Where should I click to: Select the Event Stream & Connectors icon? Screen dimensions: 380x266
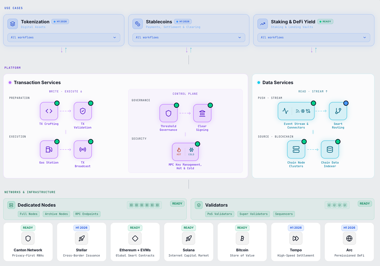pos(296,111)
